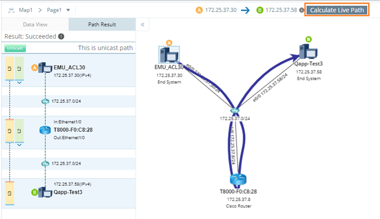The height and width of the screenshot is (219, 380).
Task: Click the Calculate Live Path button
Action: click(x=338, y=10)
